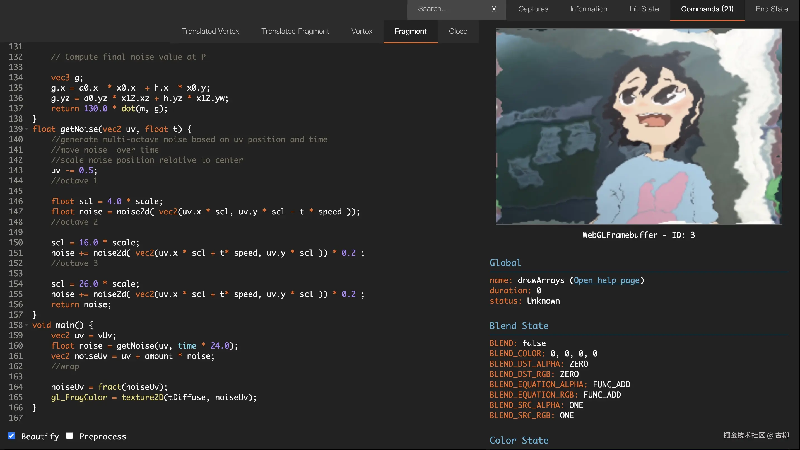Switch to the Captures tab
The height and width of the screenshot is (450, 800).
[533, 9]
